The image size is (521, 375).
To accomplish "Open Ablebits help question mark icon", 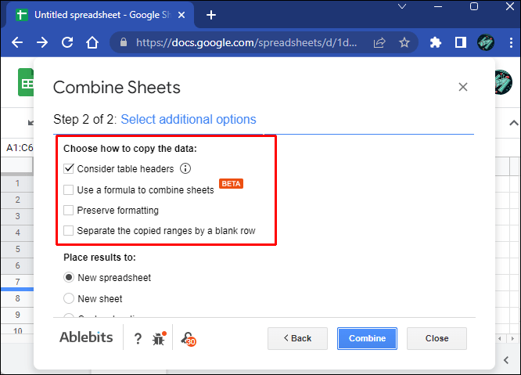I will (x=138, y=338).
